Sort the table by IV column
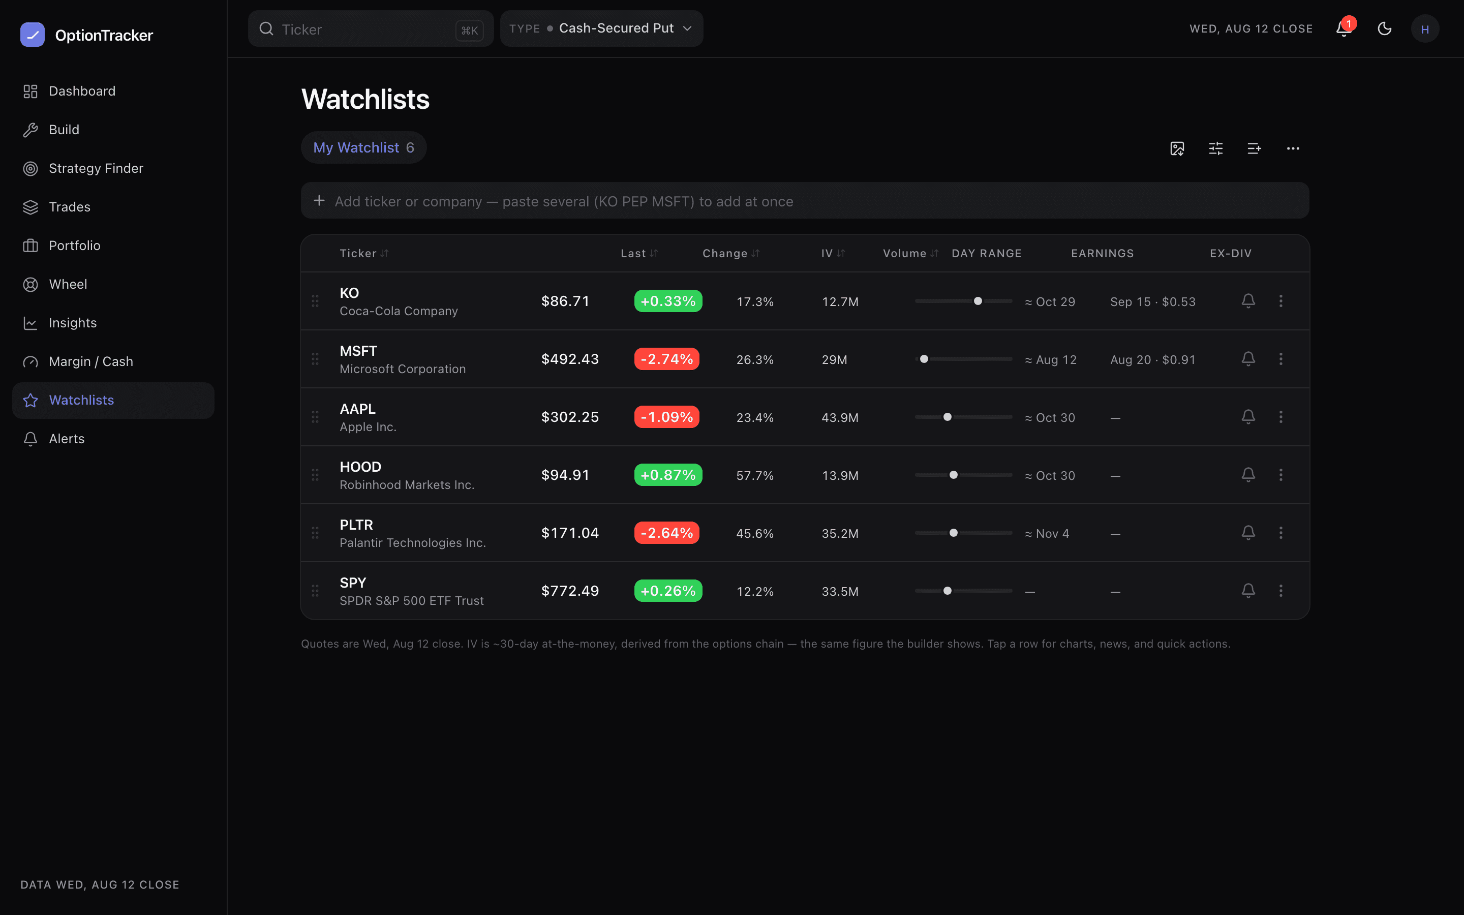This screenshot has height=915, width=1464. (x=833, y=254)
